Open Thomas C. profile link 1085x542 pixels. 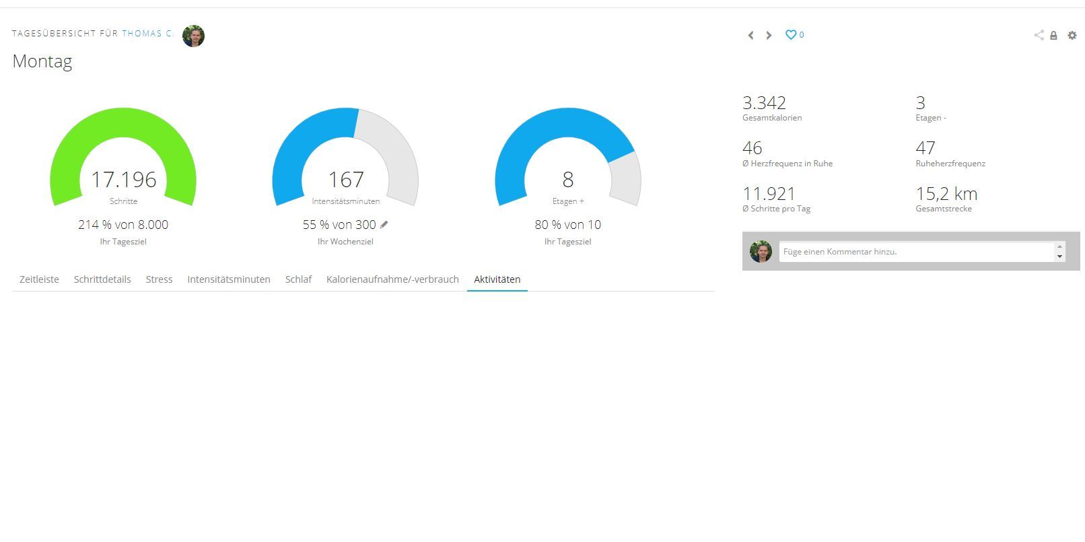tap(147, 33)
